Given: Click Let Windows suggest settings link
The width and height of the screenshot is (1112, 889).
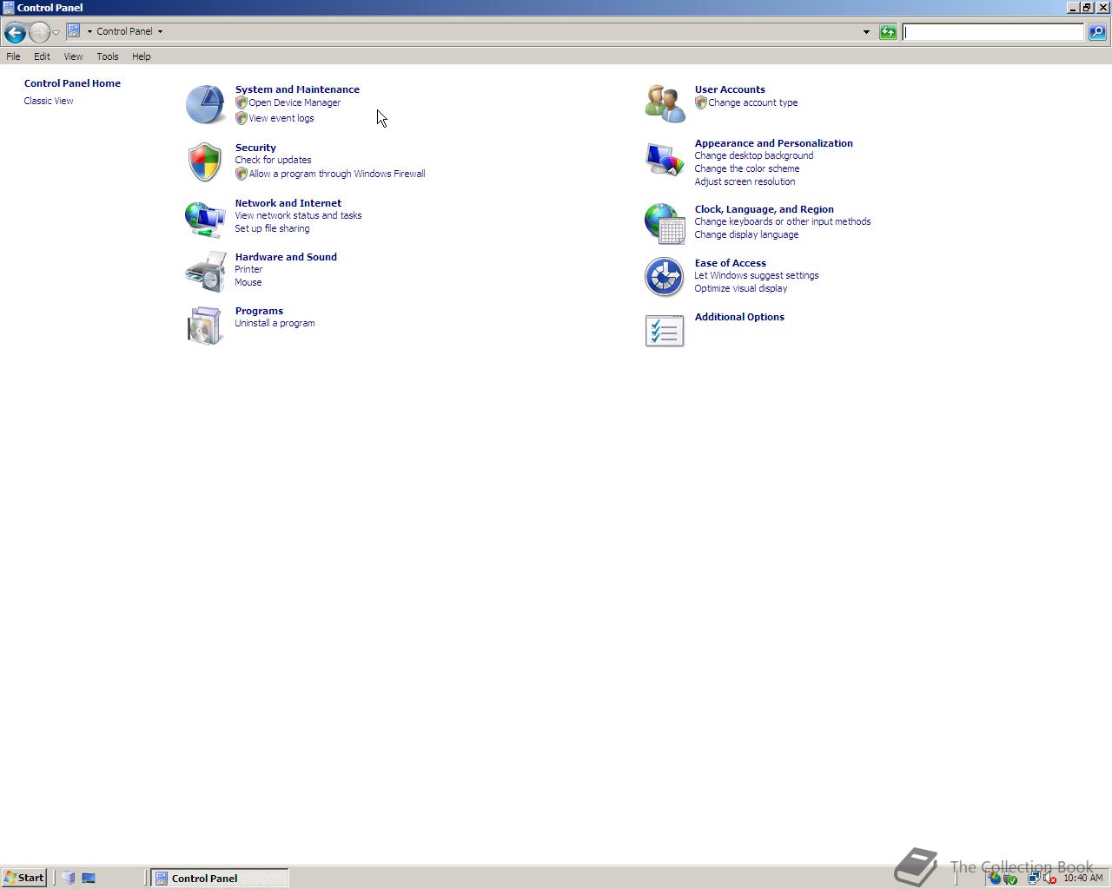Looking at the screenshot, I should [756, 275].
